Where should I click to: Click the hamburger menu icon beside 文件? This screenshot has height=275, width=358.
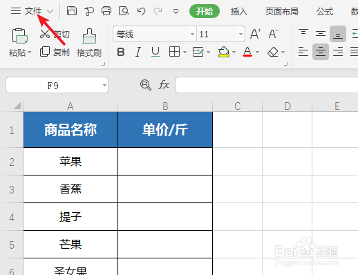16,11
